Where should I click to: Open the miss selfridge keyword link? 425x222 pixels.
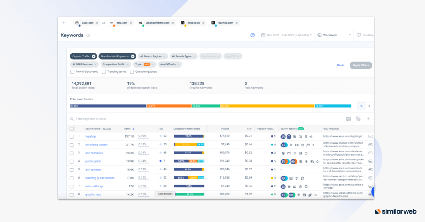point(94,186)
